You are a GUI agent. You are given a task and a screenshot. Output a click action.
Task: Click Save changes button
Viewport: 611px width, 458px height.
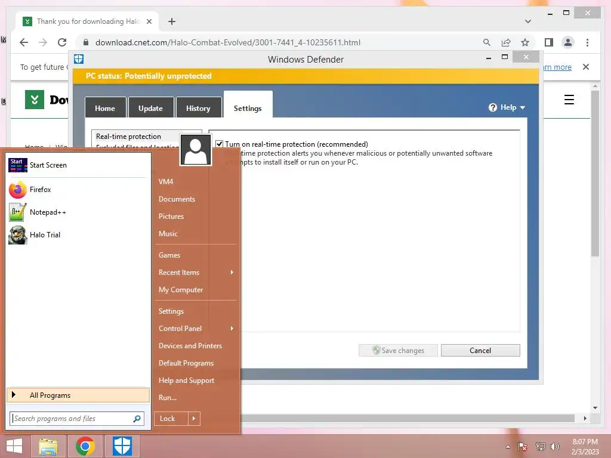(x=398, y=351)
